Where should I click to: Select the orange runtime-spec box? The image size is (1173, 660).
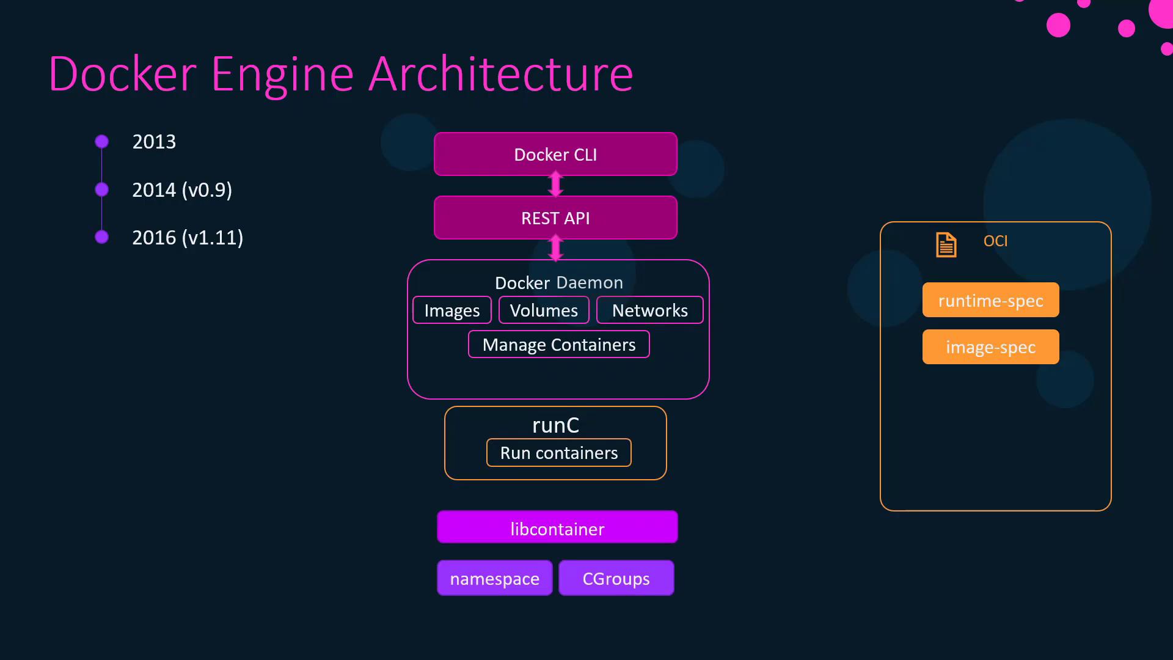(x=990, y=300)
